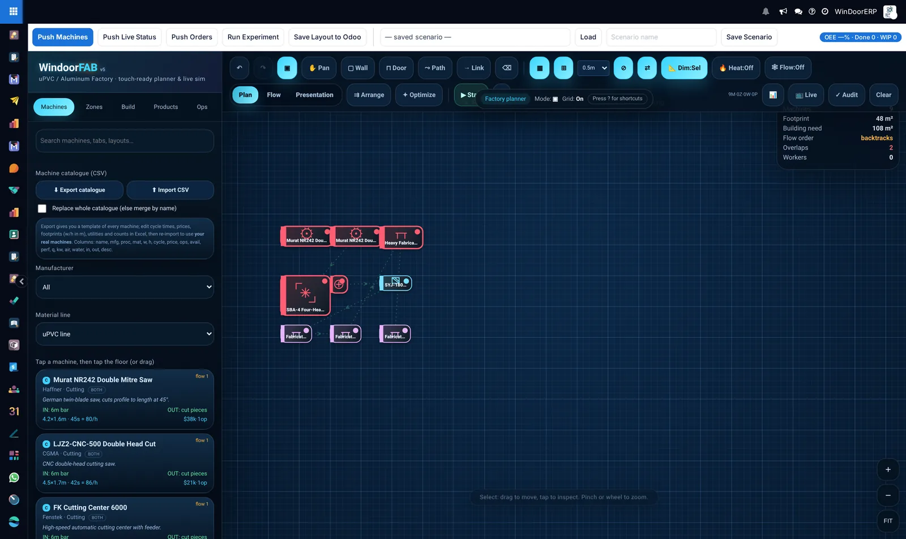The image size is (906, 539).
Task: Toggle the Heat:Off heatmap button
Action: coord(736,68)
